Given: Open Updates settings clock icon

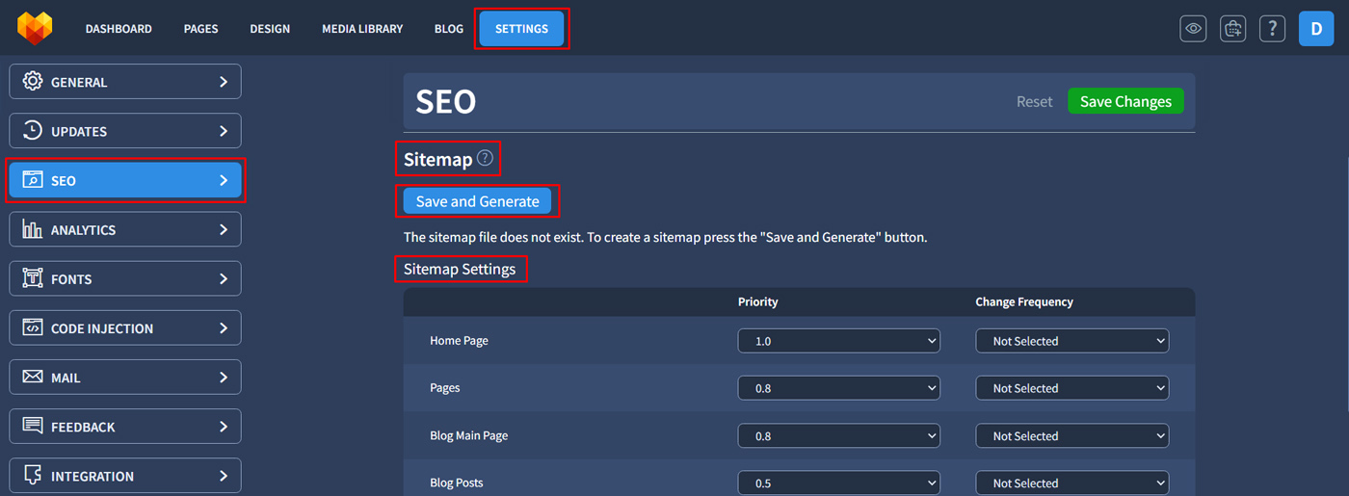Looking at the screenshot, I should point(33,131).
